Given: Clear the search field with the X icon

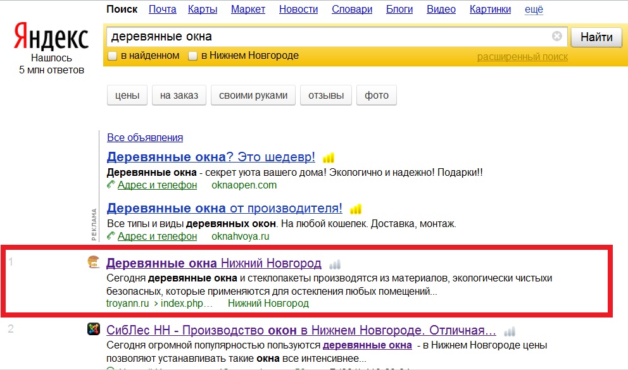Looking at the screenshot, I should (x=556, y=37).
